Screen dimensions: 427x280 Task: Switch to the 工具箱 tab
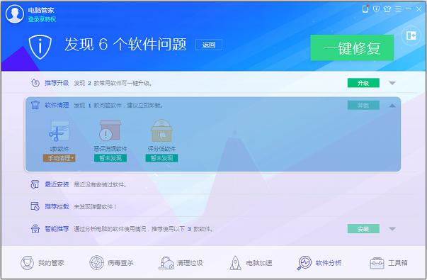tap(389, 263)
